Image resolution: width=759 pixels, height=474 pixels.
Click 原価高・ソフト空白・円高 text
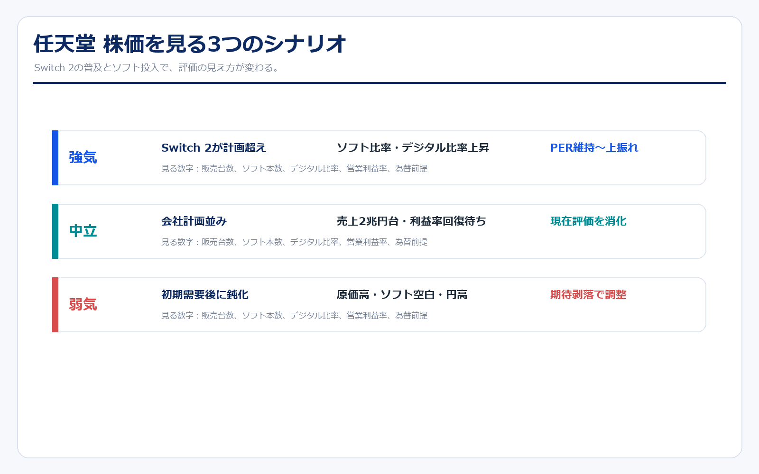pos(402,295)
